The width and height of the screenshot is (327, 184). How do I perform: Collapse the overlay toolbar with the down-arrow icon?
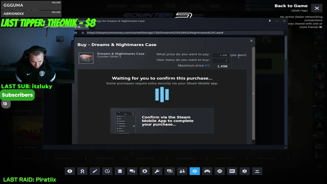[257, 171]
